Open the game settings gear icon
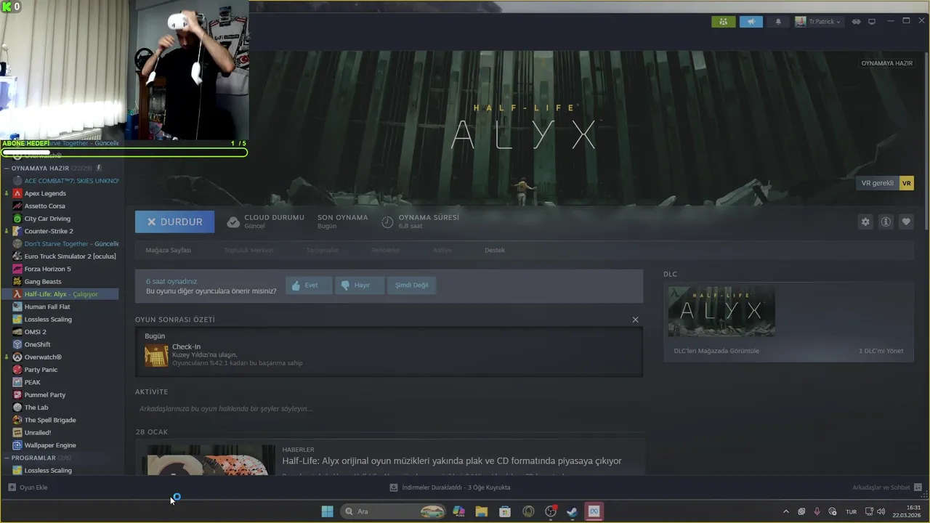Screen dimensions: 930x523 [x=865, y=222]
